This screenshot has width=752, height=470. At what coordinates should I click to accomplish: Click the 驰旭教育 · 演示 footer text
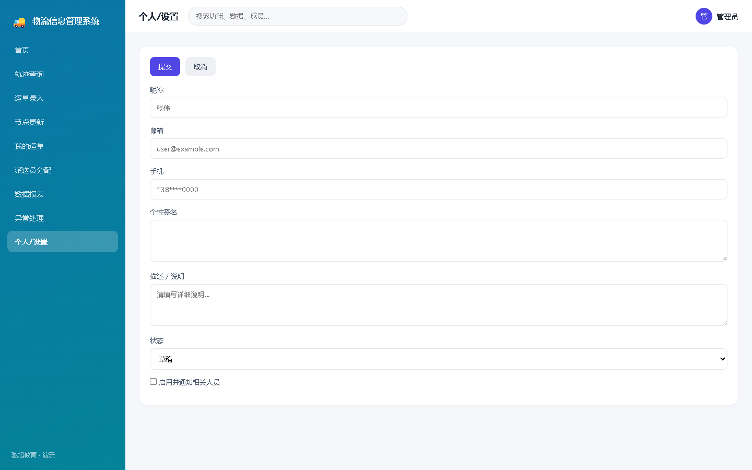point(33,455)
